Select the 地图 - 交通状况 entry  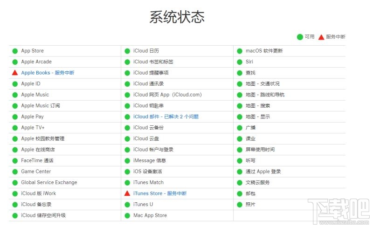[x=262, y=84]
